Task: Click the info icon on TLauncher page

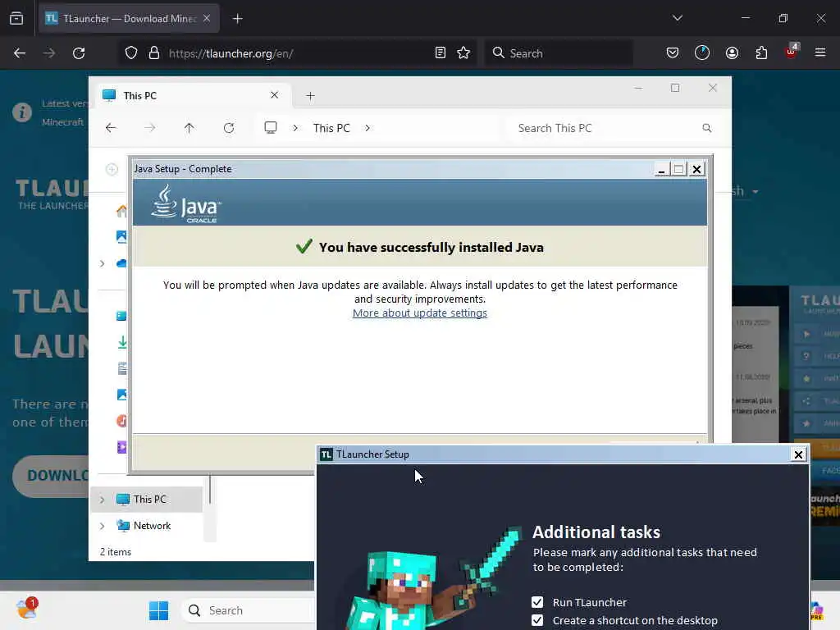Action: (x=22, y=112)
